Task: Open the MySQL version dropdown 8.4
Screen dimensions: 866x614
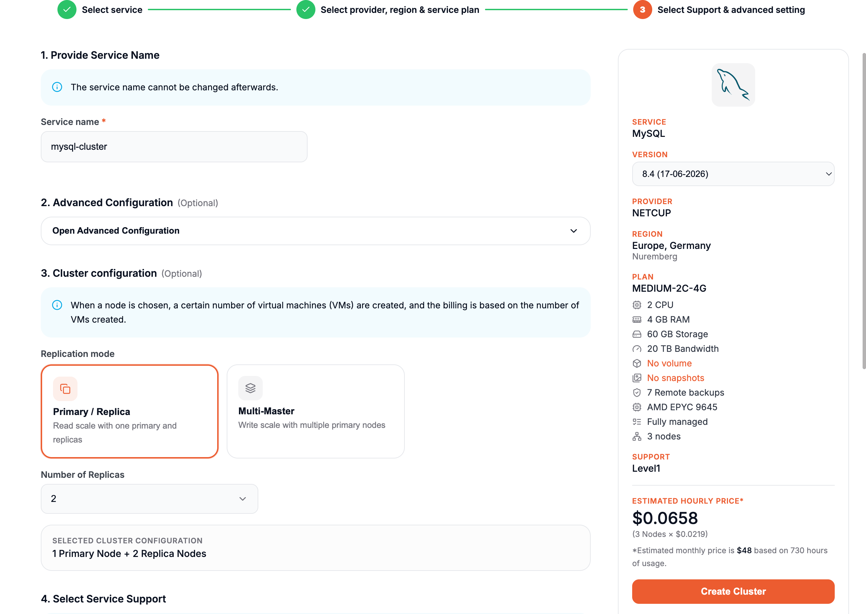Action: (x=733, y=174)
